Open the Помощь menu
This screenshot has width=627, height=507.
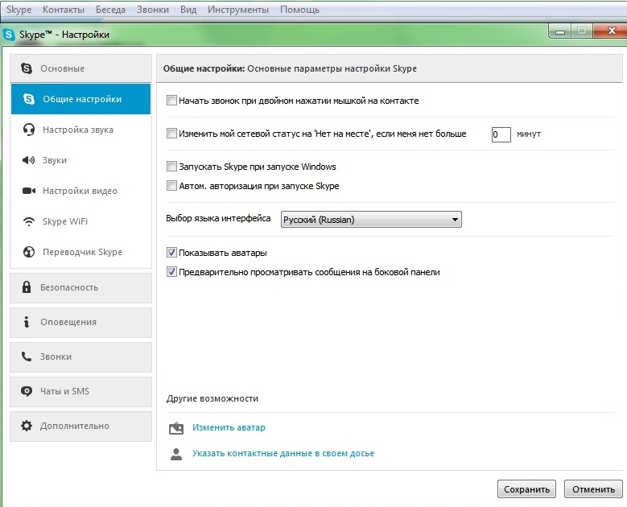pos(299,10)
